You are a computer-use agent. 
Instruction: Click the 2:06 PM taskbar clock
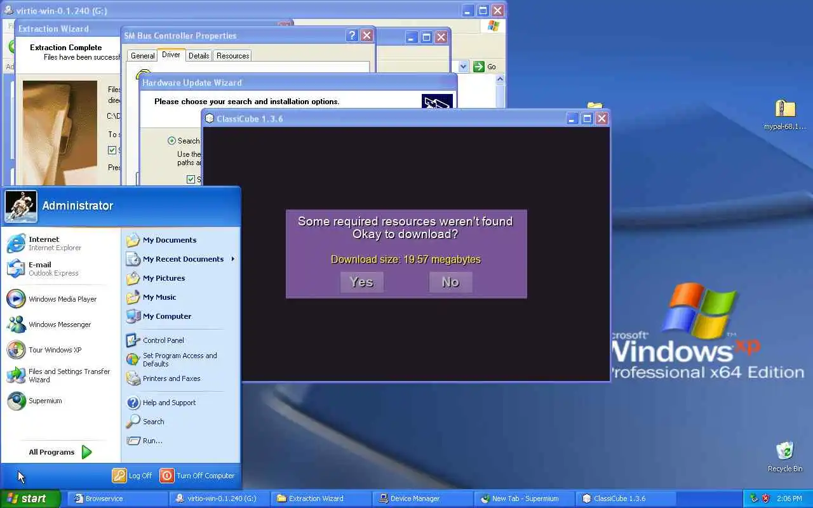(x=789, y=498)
